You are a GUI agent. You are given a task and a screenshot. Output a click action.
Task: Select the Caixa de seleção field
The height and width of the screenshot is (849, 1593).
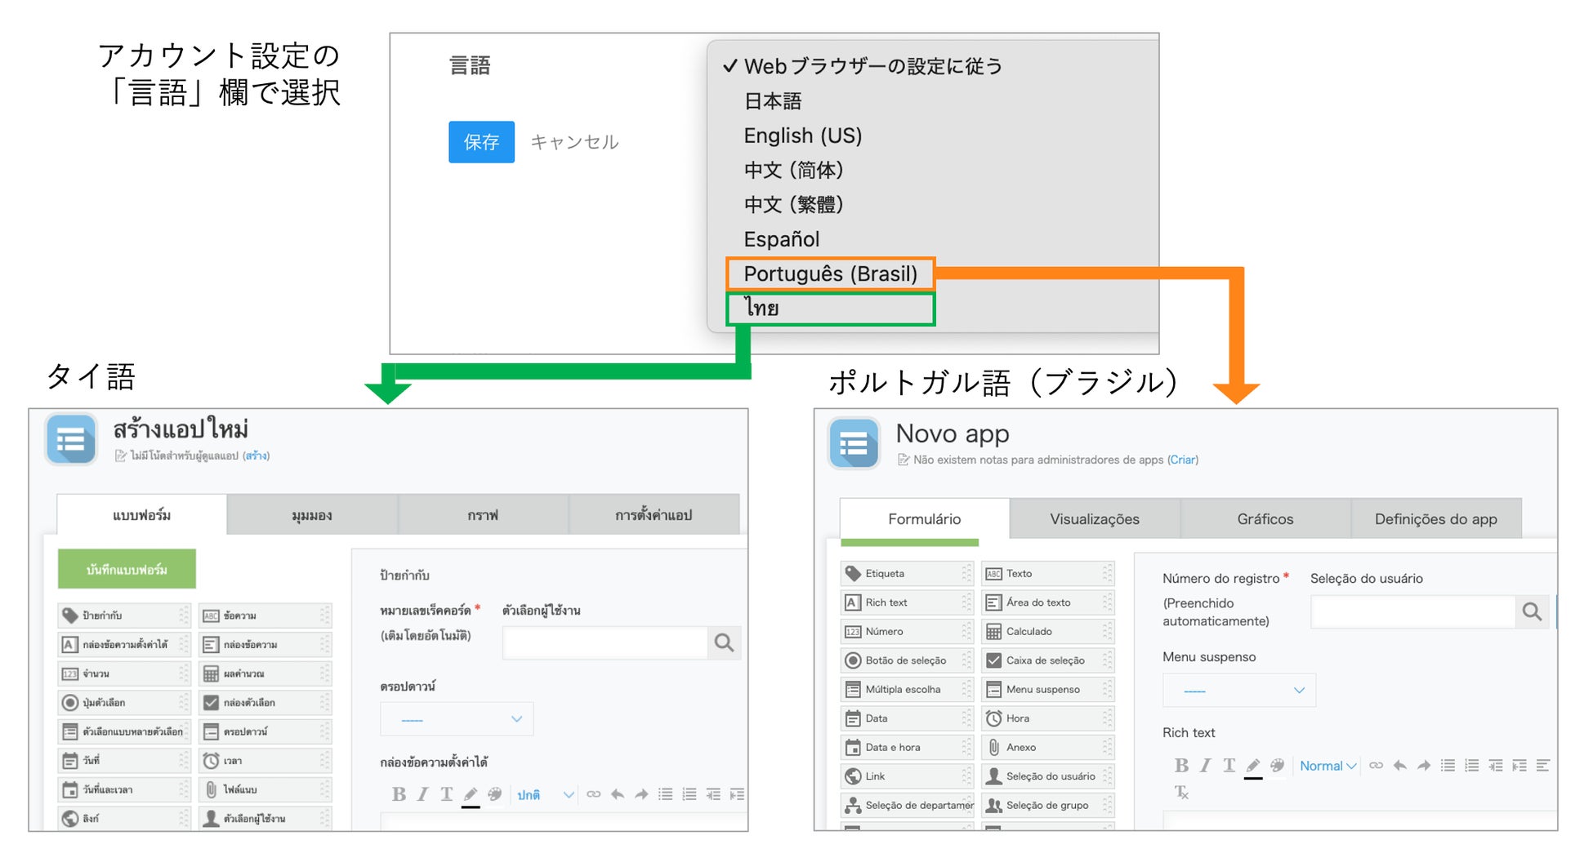coord(1048,660)
